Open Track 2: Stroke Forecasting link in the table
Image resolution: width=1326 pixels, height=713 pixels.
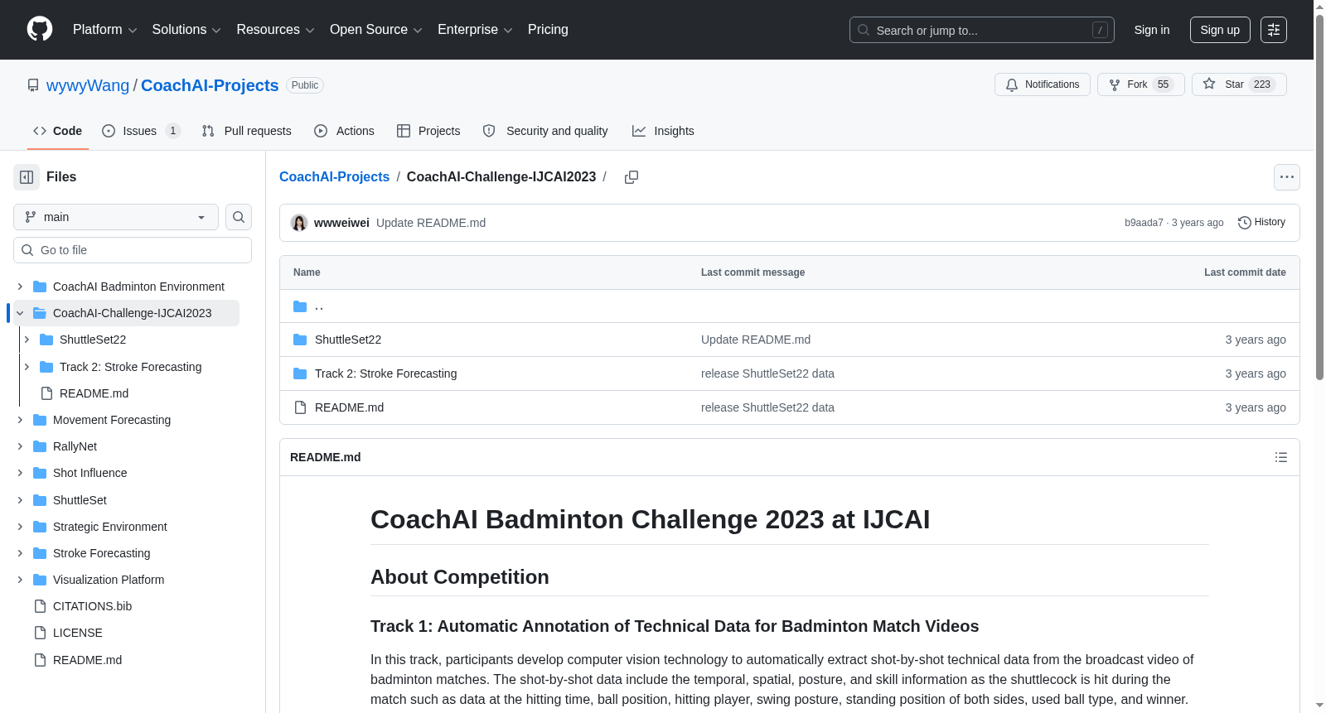(385, 373)
